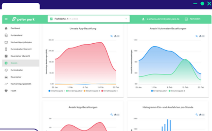
Task: Open Nachverfolgungsstatistik in the sidebar
Action: (21, 84)
